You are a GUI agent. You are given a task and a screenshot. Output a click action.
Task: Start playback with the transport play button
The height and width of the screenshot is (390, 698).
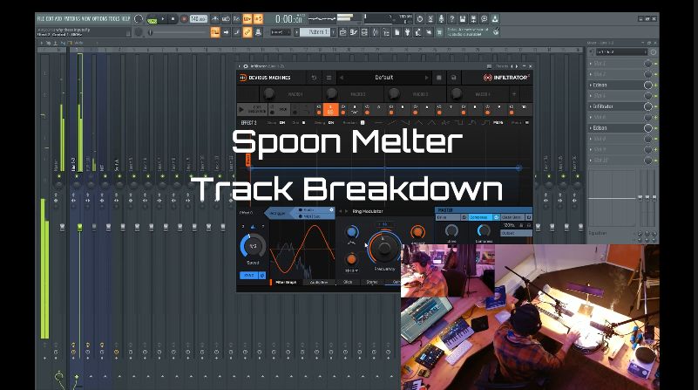pos(163,19)
